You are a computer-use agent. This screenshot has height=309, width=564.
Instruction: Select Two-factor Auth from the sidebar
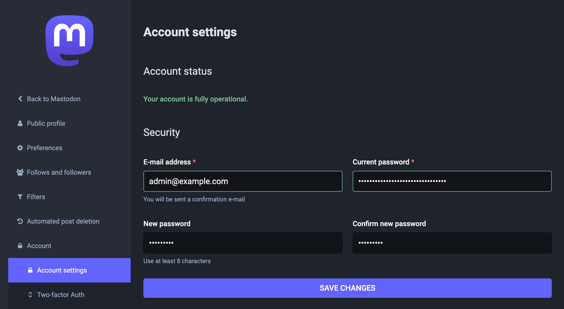coord(61,295)
